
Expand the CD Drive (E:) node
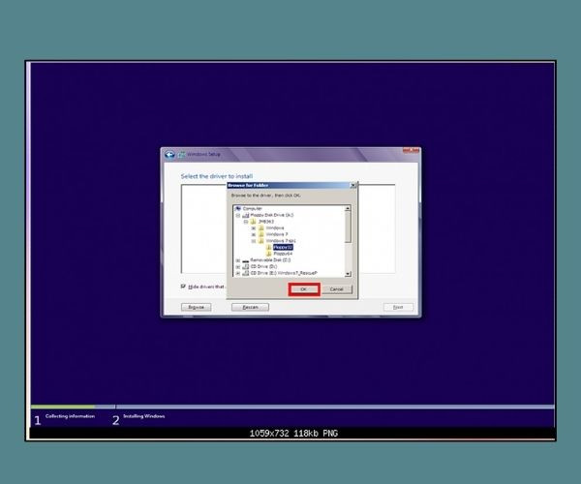click(238, 273)
